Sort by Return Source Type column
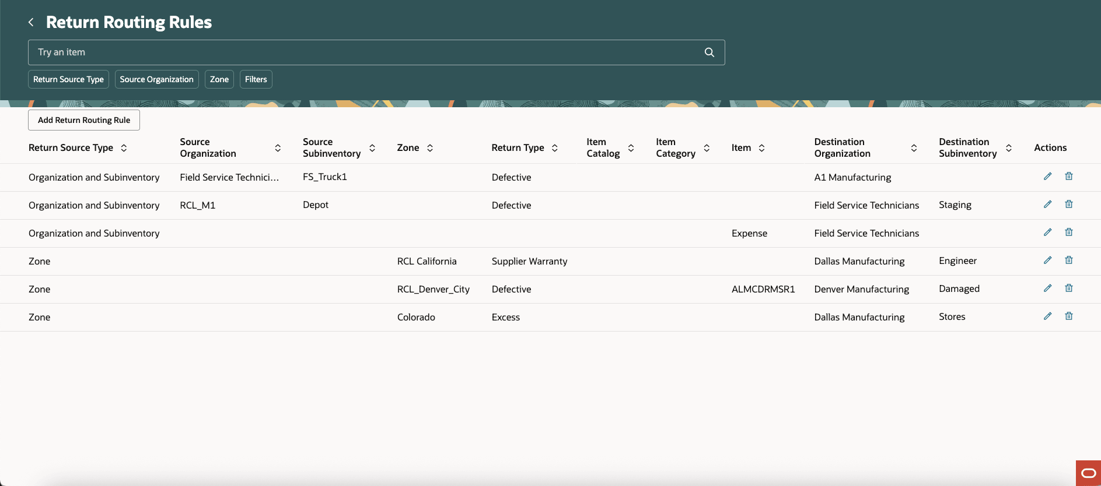The width and height of the screenshot is (1101, 486). tap(124, 148)
